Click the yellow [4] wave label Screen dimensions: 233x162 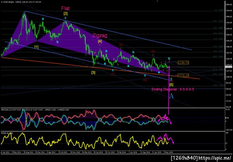pos(100,41)
